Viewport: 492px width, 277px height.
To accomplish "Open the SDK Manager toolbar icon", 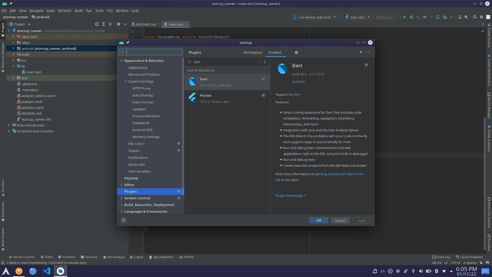I will click(x=466, y=17).
